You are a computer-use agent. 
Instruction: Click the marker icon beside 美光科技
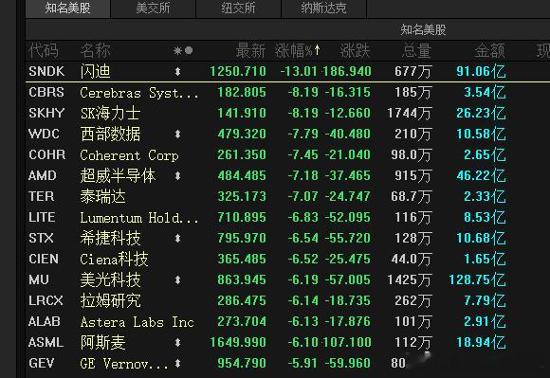click(x=178, y=279)
